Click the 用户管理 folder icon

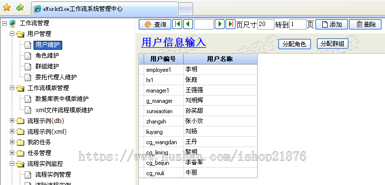(20, 34)
